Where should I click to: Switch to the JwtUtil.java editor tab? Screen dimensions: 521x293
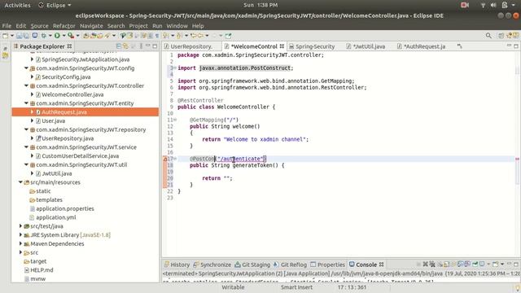click(x=366, y=46)
